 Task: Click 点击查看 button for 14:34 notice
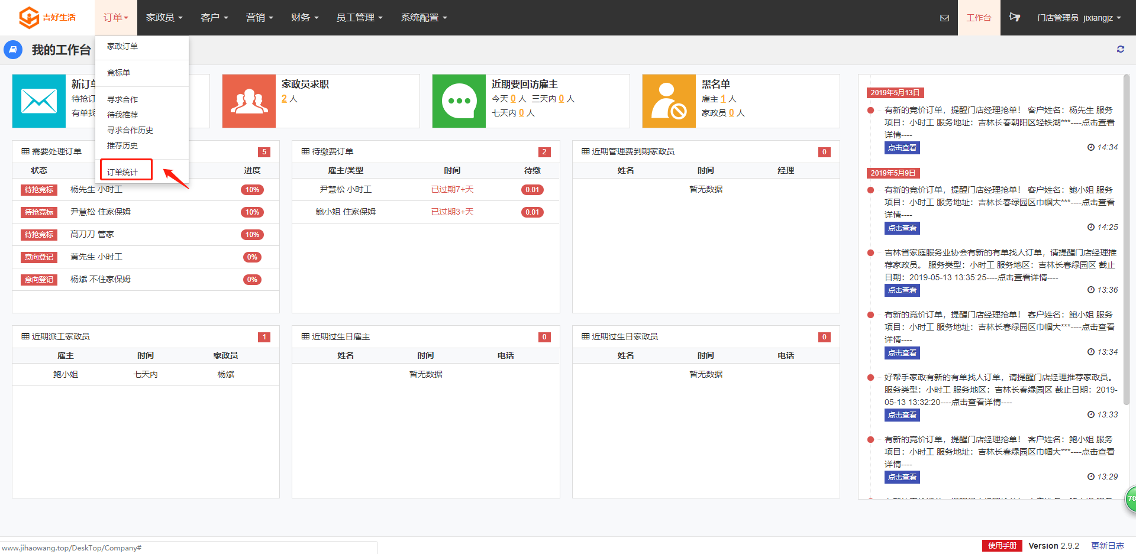point(902,148)
